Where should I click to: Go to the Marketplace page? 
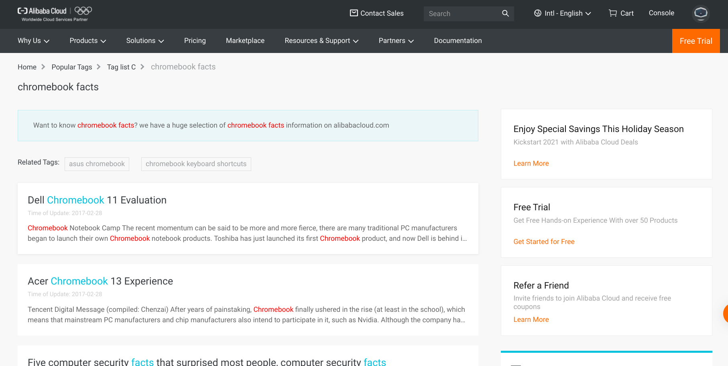(x=245, y=41)
